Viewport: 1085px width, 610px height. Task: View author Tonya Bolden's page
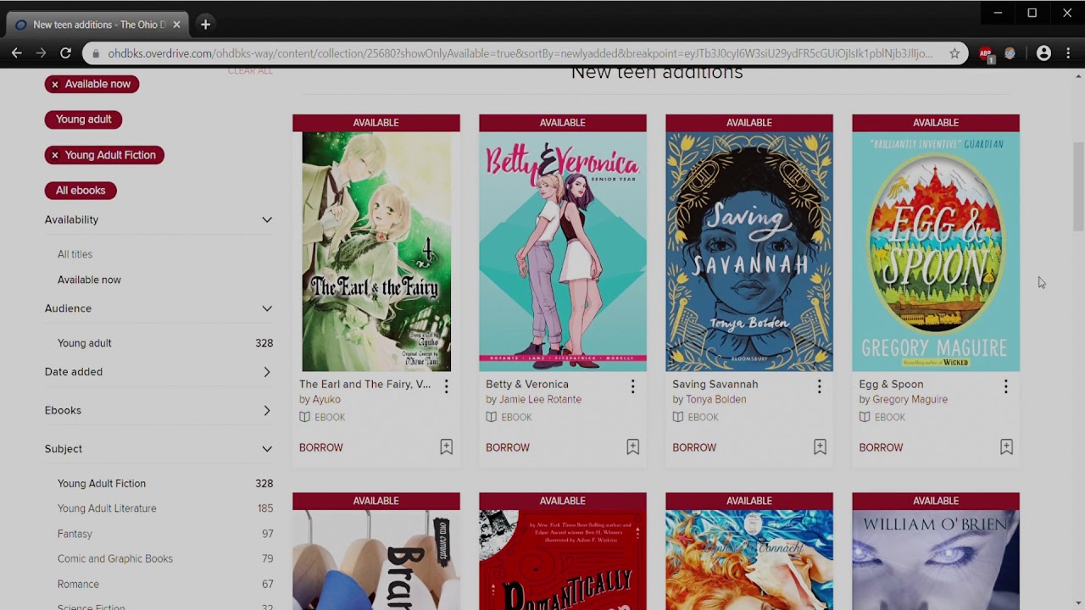[716, 400]
